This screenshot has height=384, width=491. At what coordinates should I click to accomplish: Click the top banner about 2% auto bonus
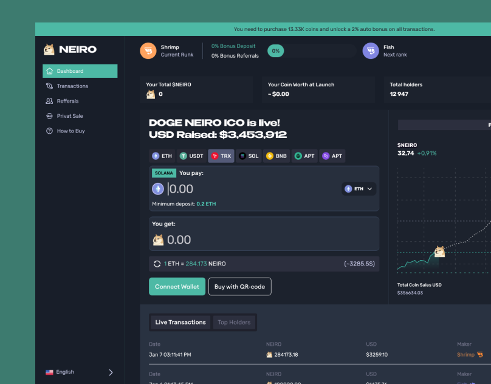[334, 29]
